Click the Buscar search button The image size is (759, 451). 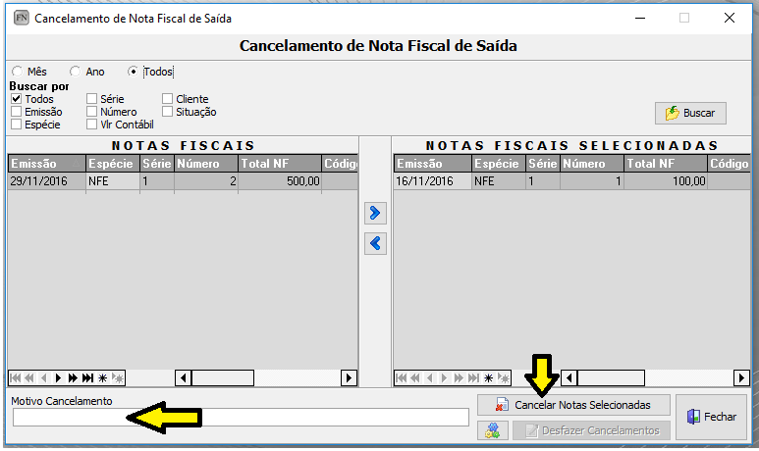pyautogui.click(x=689, y=113)
